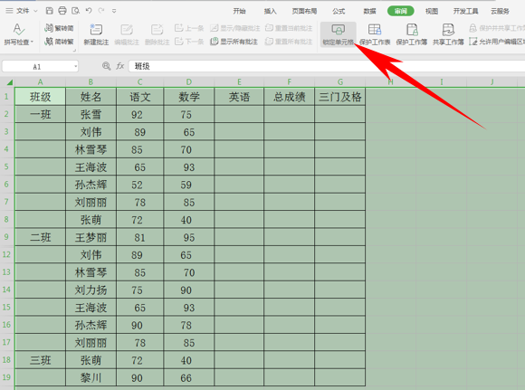Click the 锁定单元格 lock cell icon

click(339, 30)
